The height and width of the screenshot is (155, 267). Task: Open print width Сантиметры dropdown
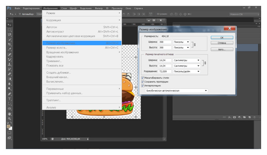(187, 60)
